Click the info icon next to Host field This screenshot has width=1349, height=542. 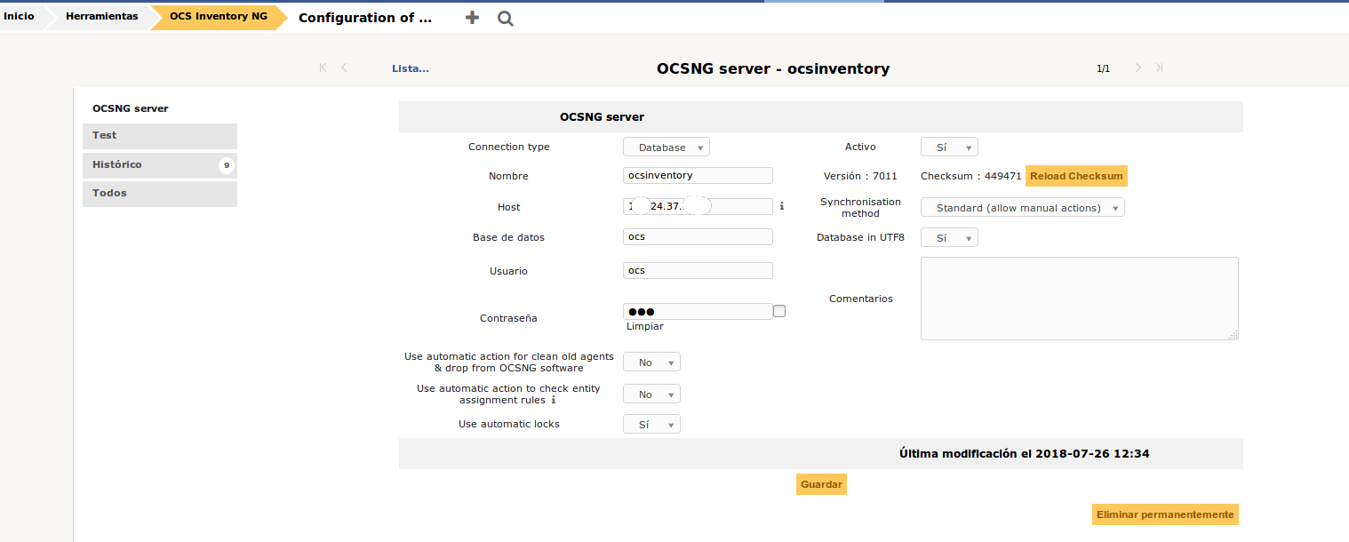tap(781, 206)
